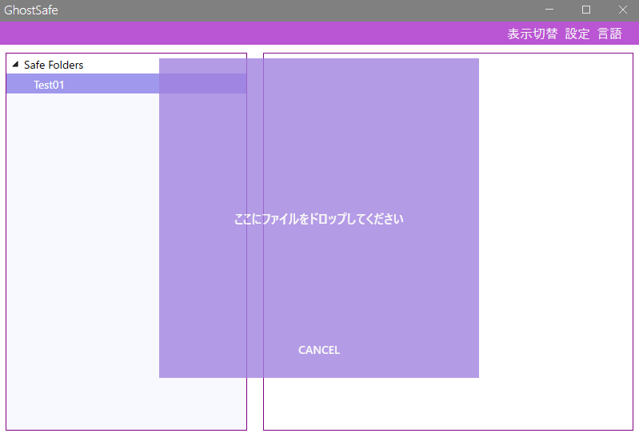Collapse the Safe Folders tree triangle
Viewport: 639px width, 437px height.
pos(15,65)
